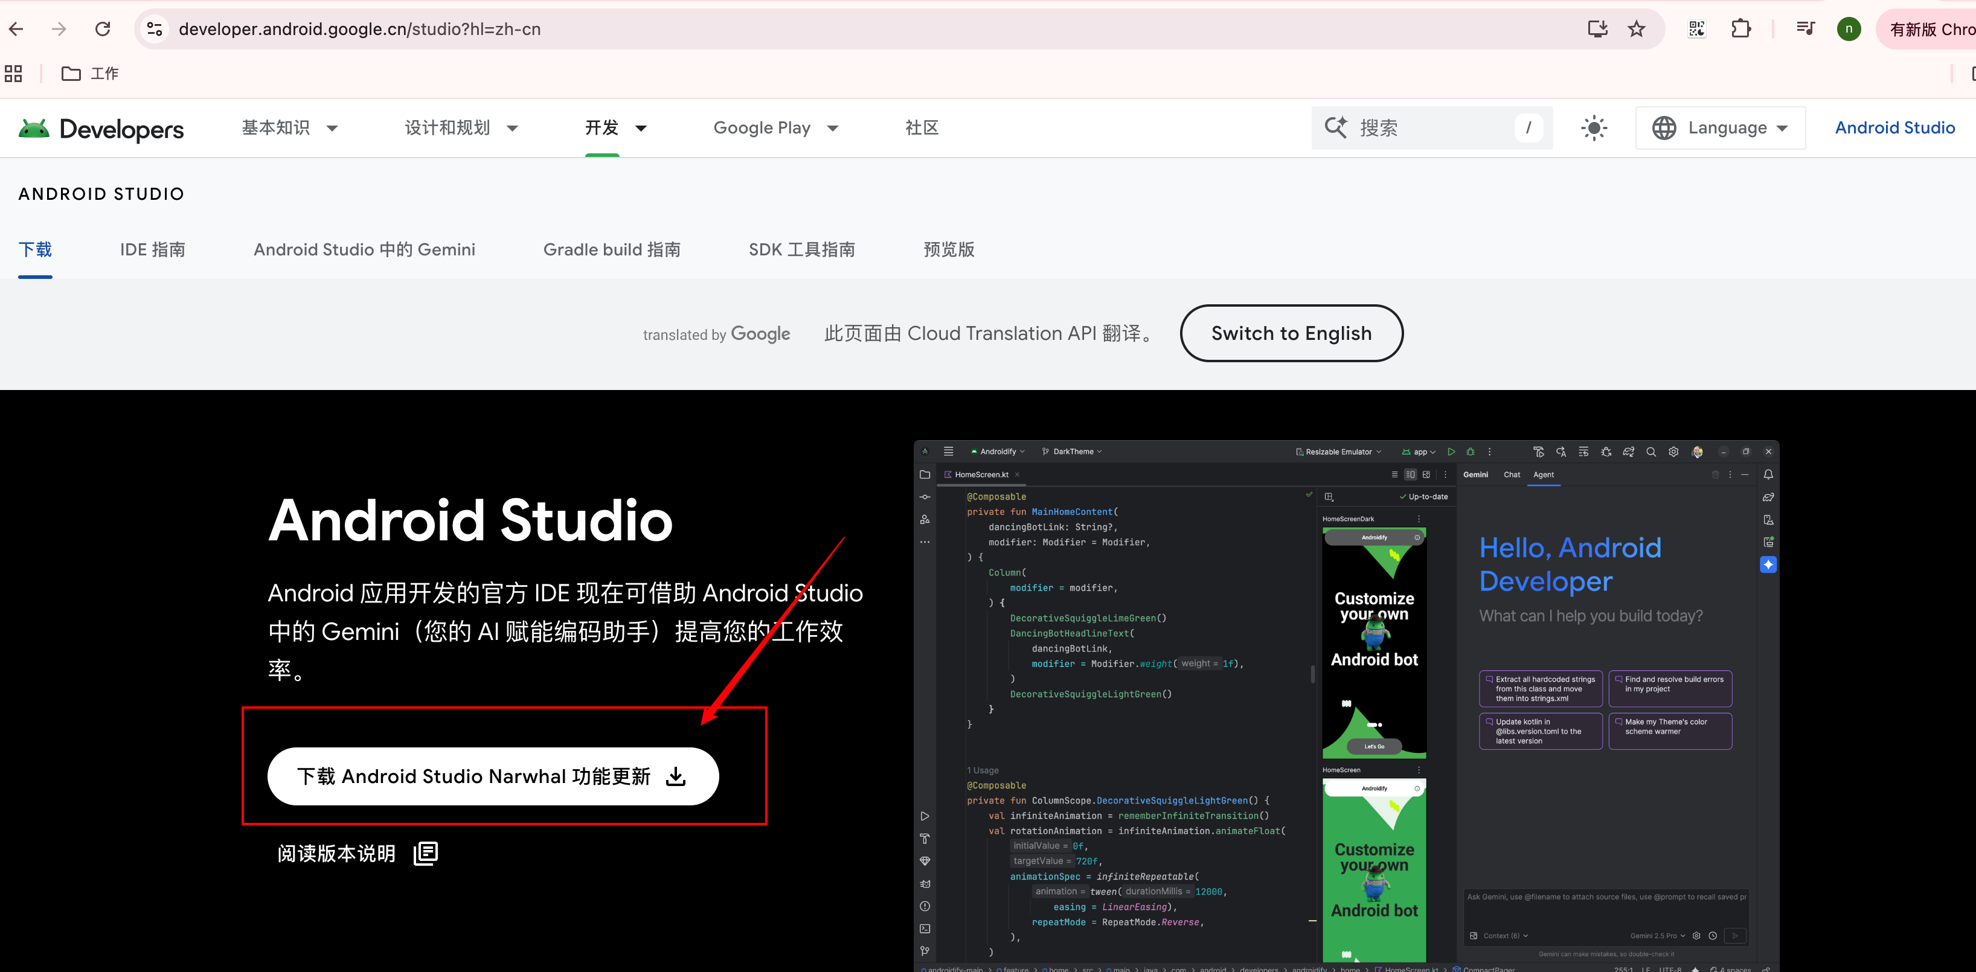This screenshot has height=972, width=1976.
Task: Open the 阅读版本说明 release notes link
Action: (358, 853)
